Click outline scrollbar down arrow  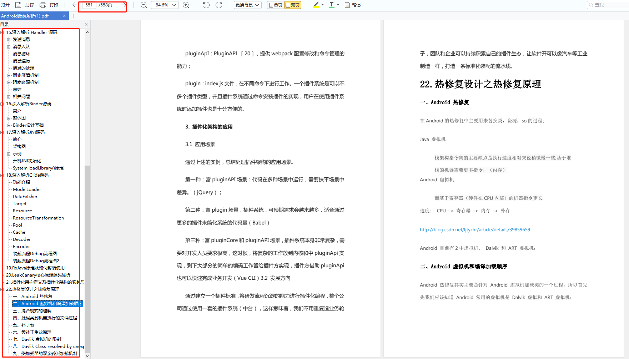pyautogui.click(x=87, y=356)
